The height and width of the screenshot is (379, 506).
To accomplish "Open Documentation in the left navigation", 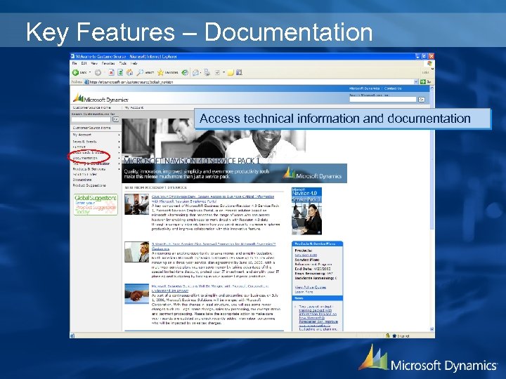I will click(85, 158).
